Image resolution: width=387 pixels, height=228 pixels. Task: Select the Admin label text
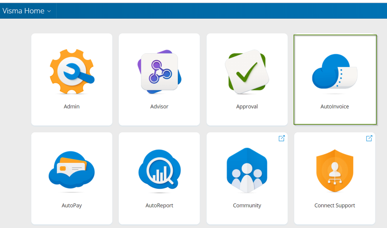72,106
